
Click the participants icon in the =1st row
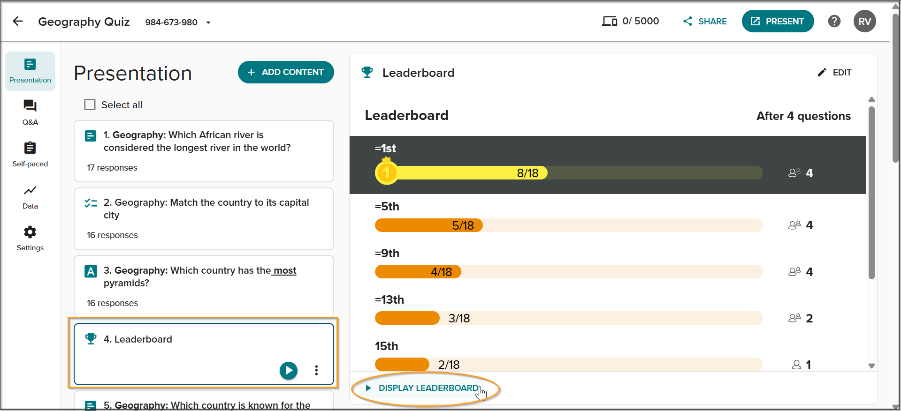click(x=794, y=173)
